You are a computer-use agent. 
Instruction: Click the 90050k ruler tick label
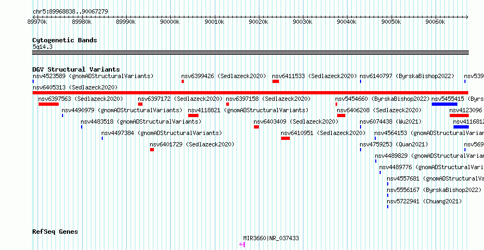392,22
